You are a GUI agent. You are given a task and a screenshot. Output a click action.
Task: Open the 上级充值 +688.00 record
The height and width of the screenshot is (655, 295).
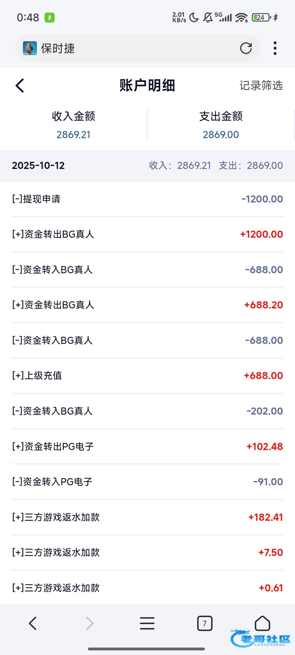pyautogui.click(x=147, y=376)
